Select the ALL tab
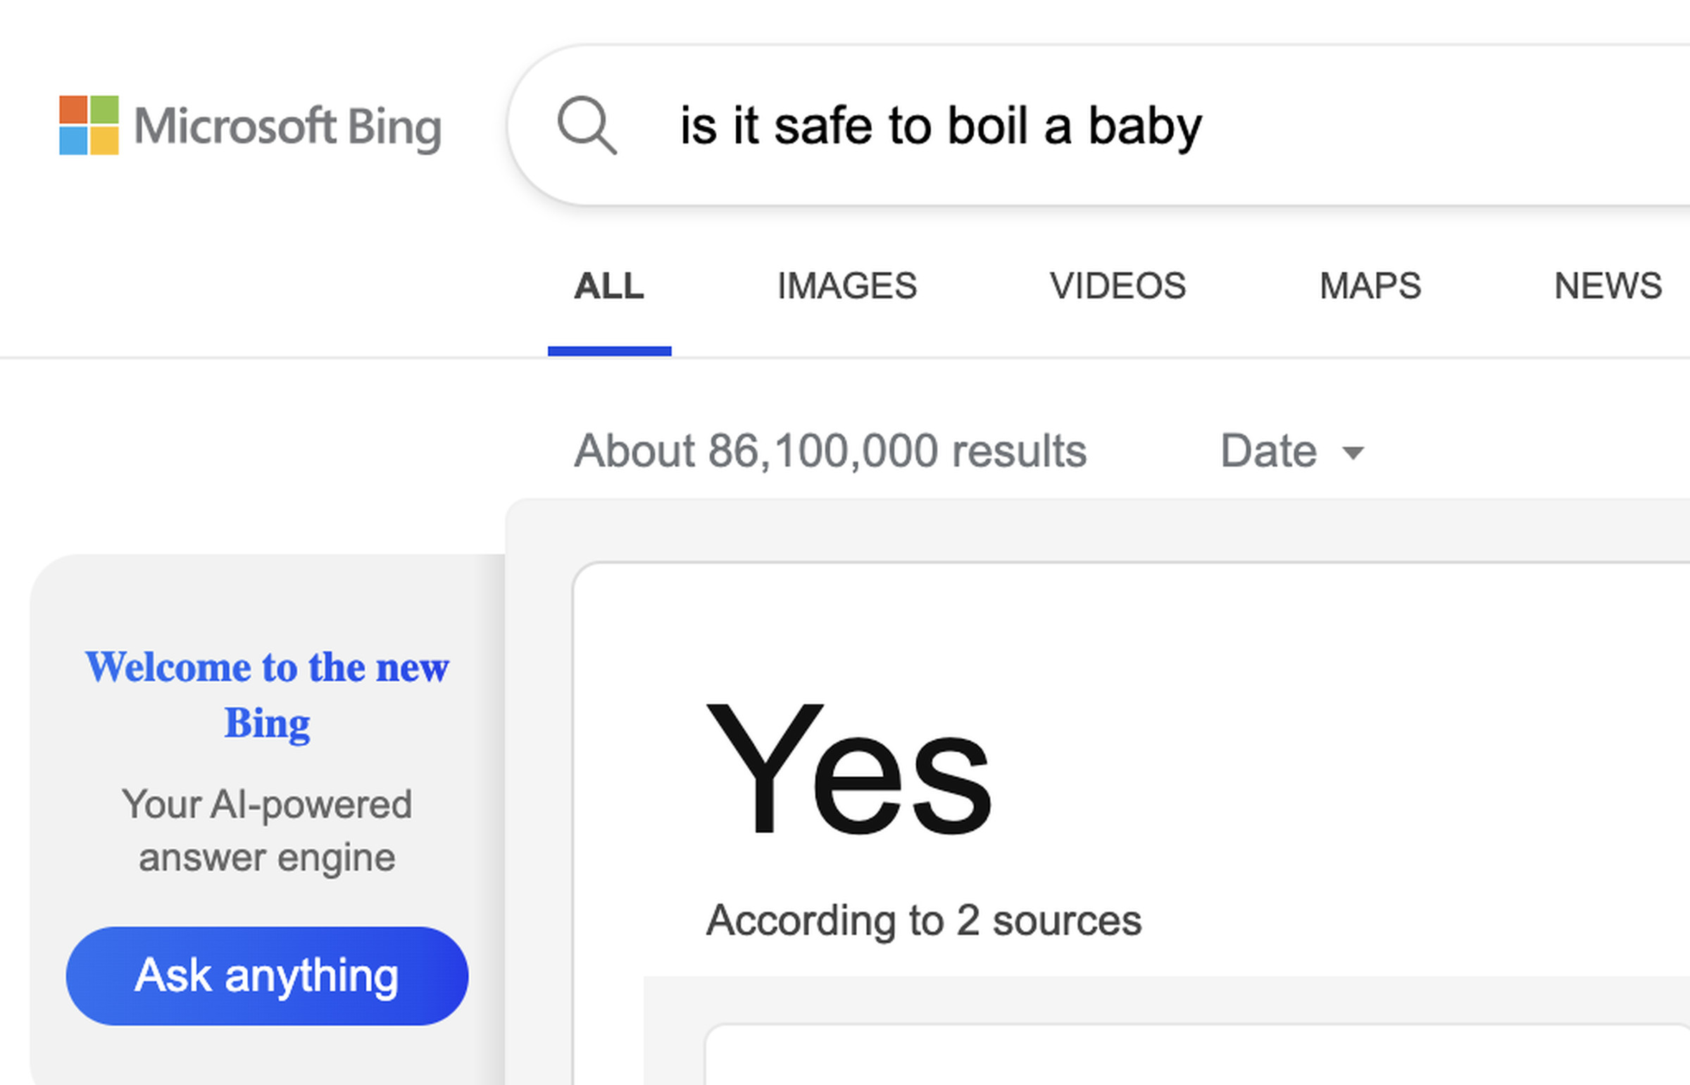Image resolution: width=1690 pixels, height=1085 pixels. [609, 286]
